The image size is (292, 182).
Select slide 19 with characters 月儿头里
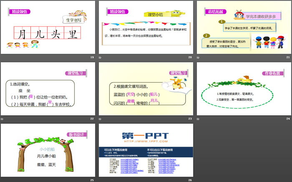pos(48,27)
